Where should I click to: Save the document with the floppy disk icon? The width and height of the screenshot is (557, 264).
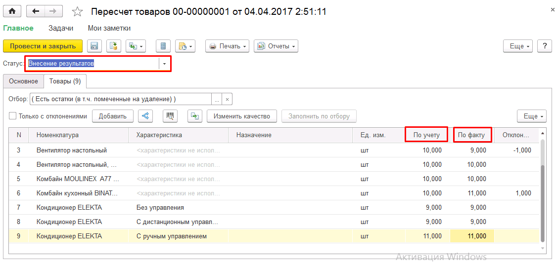[94, 46]
